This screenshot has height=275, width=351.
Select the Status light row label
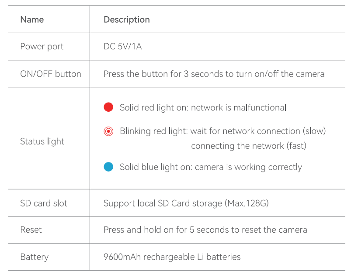tap(42, 141)
